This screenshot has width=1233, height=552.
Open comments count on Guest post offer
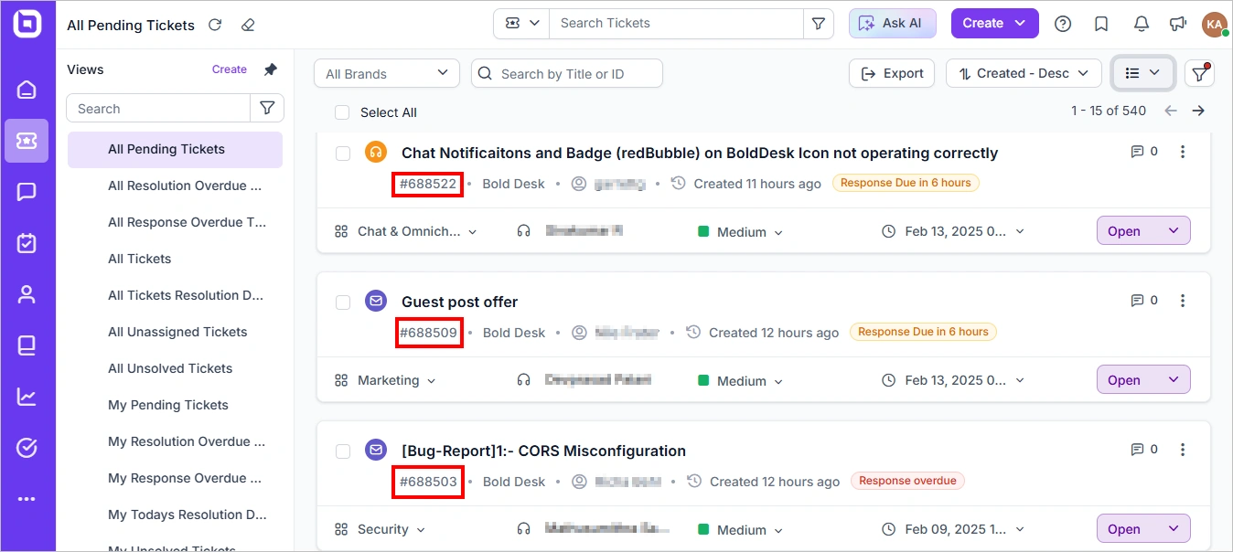pyautogui.click(x=1144, y=301)
